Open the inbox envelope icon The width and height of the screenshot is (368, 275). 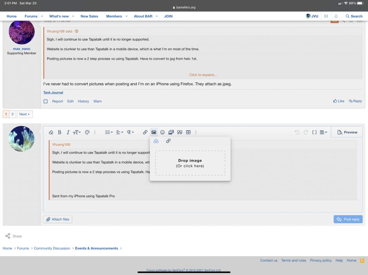click(x=326, y=16)
